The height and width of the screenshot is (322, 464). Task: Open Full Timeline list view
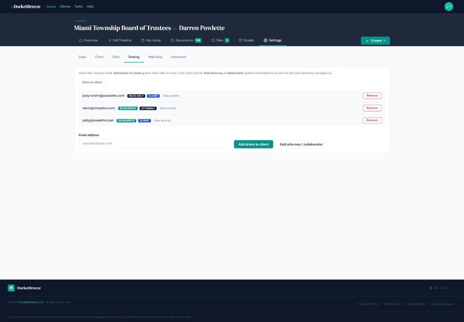pyautogui.click(x=120, y=41)
